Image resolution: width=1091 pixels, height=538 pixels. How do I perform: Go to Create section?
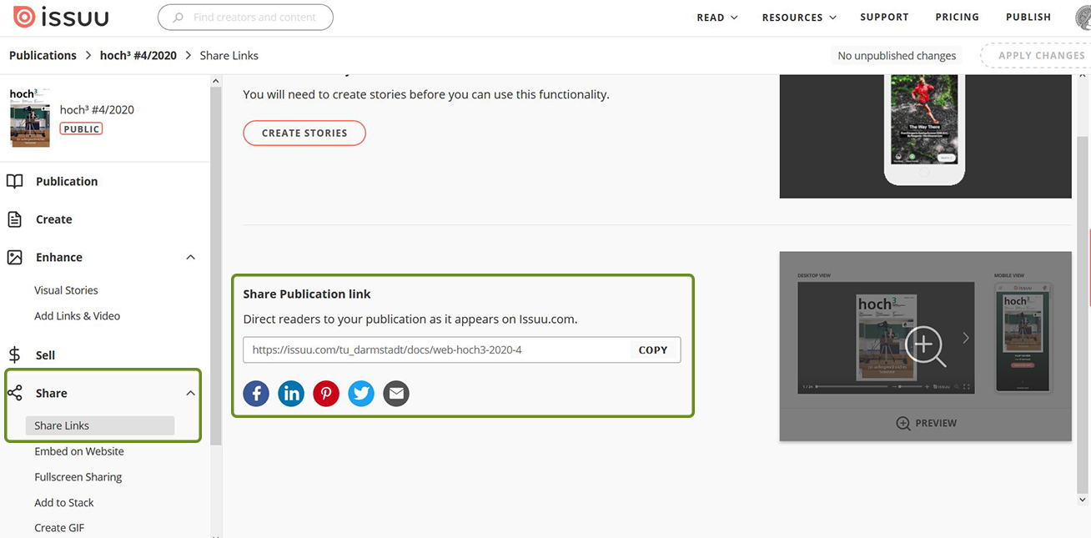(x=53, y=219)
